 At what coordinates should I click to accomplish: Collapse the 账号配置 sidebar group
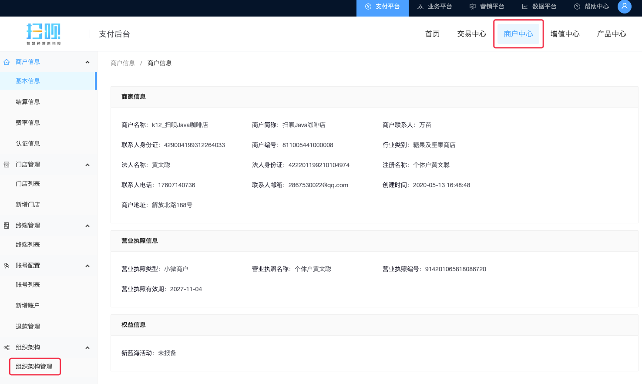click(87, 266)
